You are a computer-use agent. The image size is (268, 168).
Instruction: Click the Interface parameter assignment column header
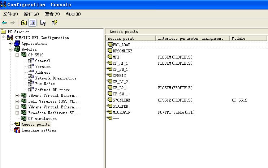click(x=193, y=38)
